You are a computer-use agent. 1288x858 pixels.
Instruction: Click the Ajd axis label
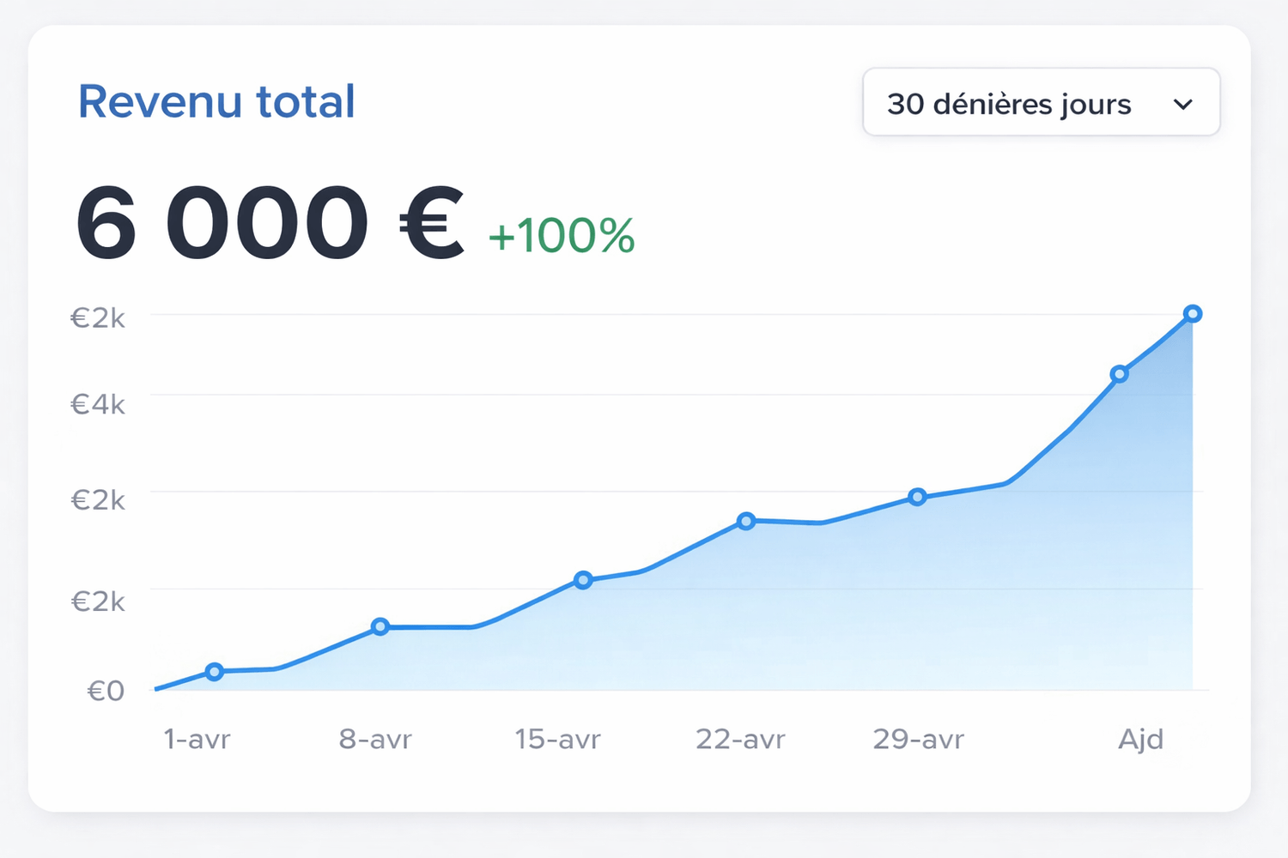(1140, 739)
